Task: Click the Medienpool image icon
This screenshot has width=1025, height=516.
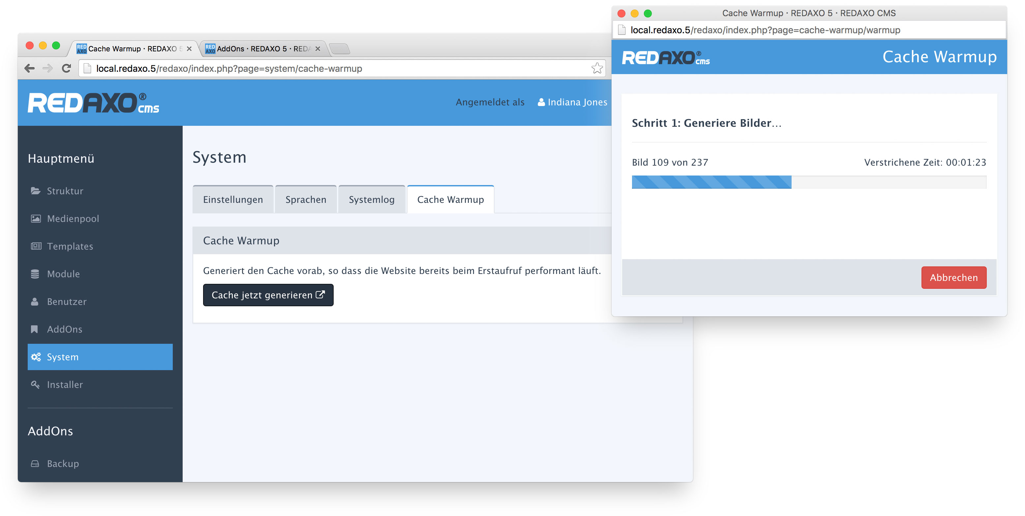Action: [36, 219]
